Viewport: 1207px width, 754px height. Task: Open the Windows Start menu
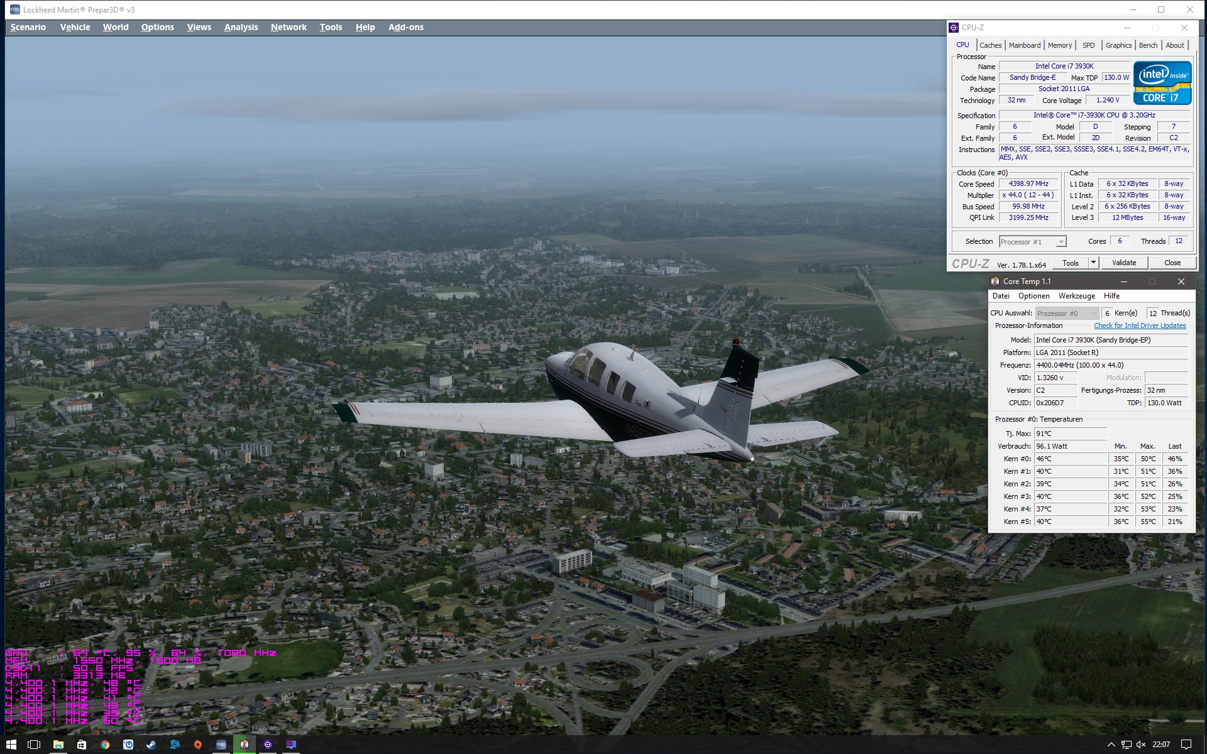[x=11, y=745]
